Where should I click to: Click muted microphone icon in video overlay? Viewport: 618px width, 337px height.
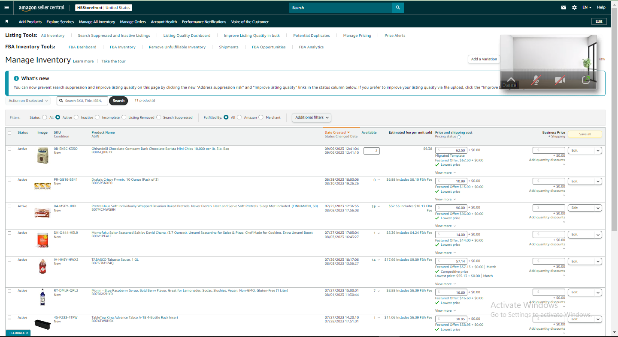pyautogui.click(x=535, y=80)
